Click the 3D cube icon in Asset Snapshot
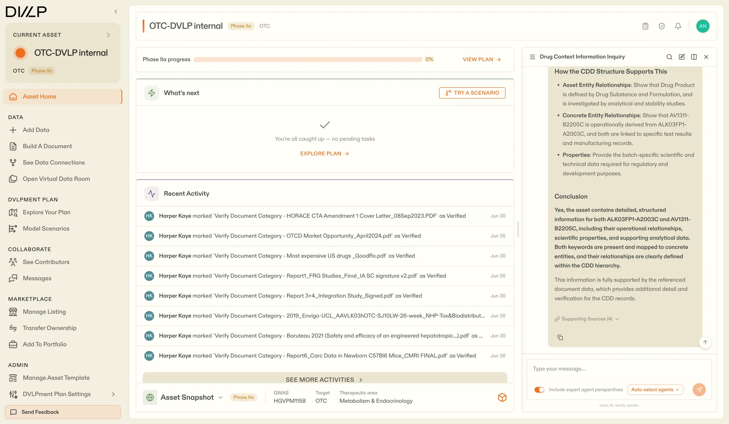The image size is (729, 424). pos(502,397)
